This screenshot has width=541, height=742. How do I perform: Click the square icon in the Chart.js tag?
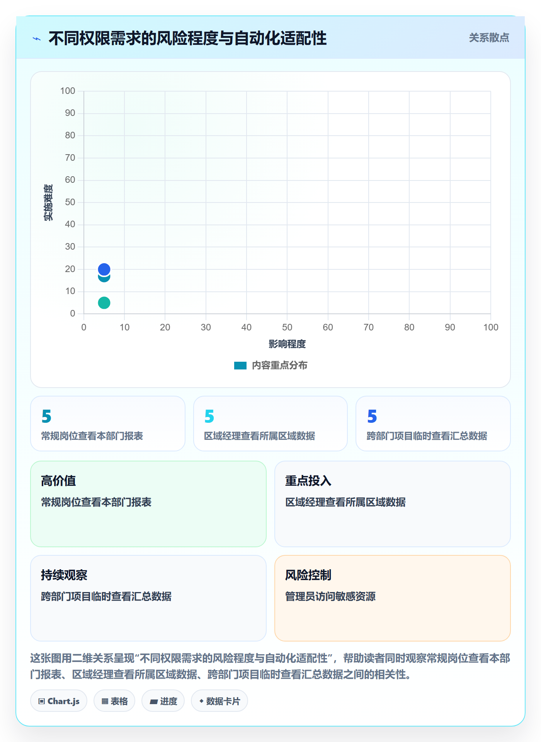pyautogui.click(x=42, y=701)
